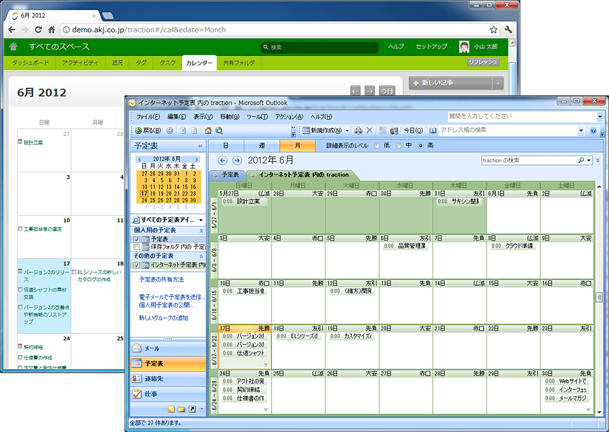
Task: Go to previous month with left arrow circle
Action: click(222, 160)
